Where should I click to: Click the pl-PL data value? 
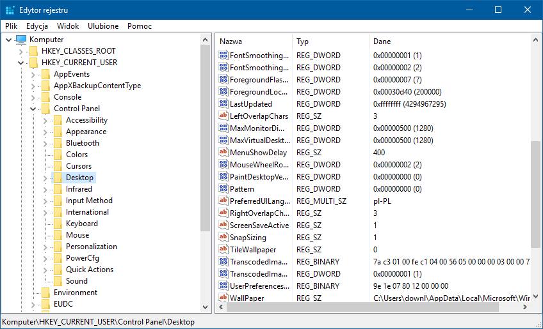(382, 201)
